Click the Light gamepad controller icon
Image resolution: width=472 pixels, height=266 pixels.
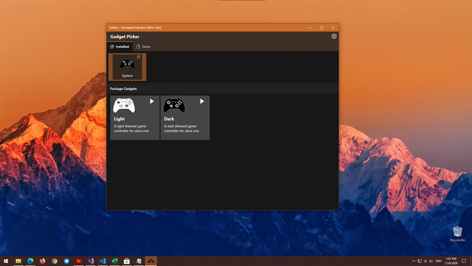coord(123,105)
